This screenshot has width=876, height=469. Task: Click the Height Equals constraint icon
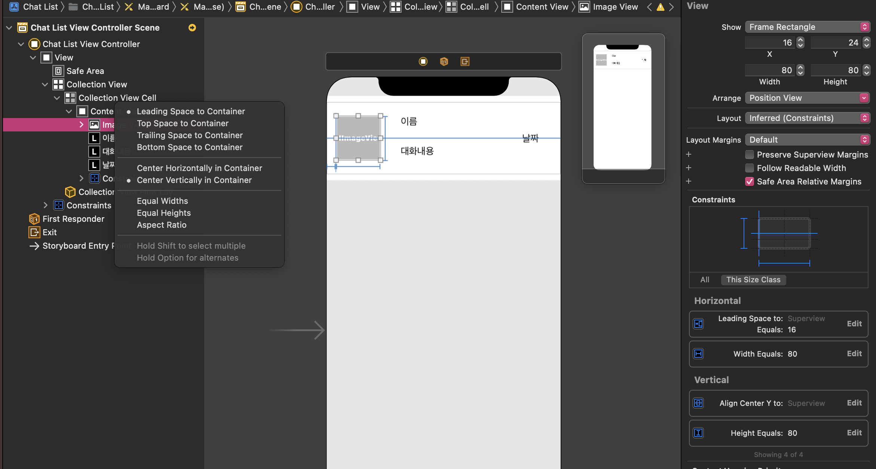[x=698, y=433]
